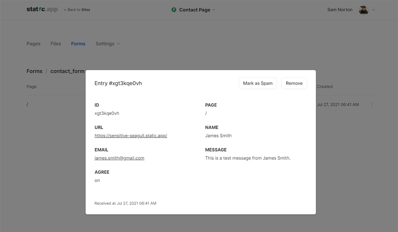Click the Mark as Spam button
The width and height of the screenshot is (398, 232).
[258, 83]
